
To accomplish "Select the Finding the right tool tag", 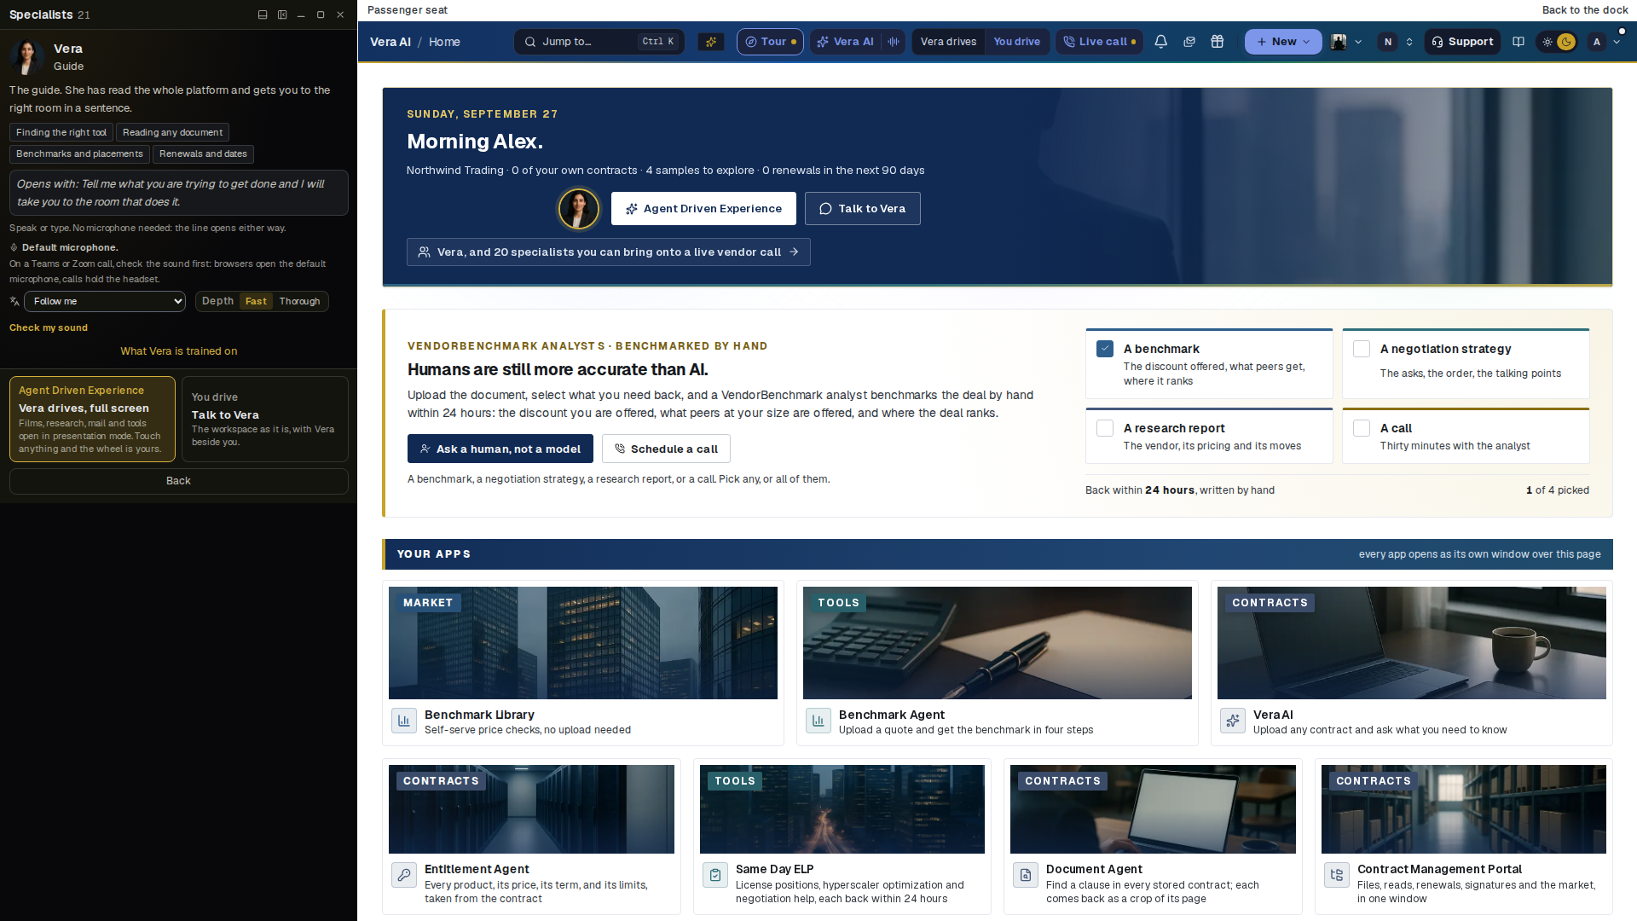I will [61, 132].
